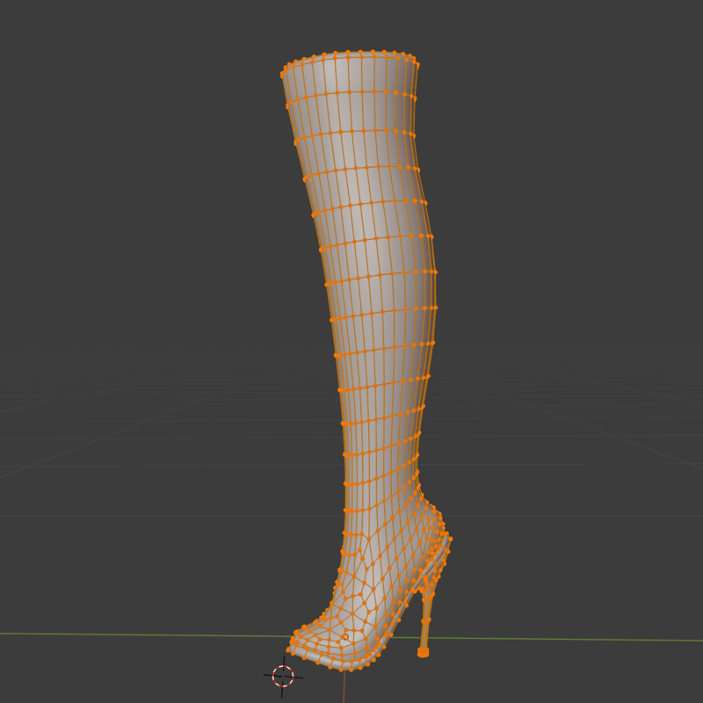Click a face just below the top rim
Viewport: 703px width, 703px height.
351,77
